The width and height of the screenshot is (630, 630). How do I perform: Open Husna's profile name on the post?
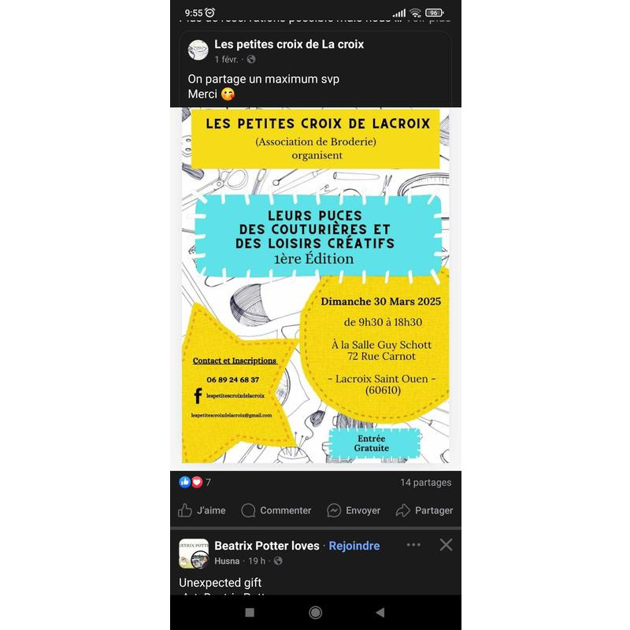[x=227, y=561]
